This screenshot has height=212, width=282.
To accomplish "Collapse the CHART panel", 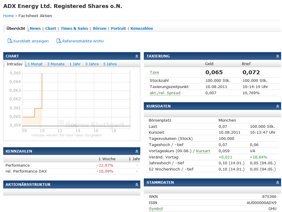I will point(136,56).
